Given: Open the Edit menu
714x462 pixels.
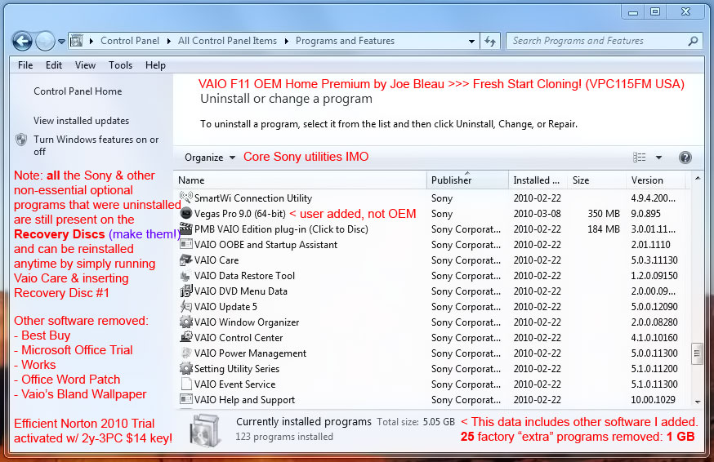Looking at the screenshot, I should (x=54, y=65).
